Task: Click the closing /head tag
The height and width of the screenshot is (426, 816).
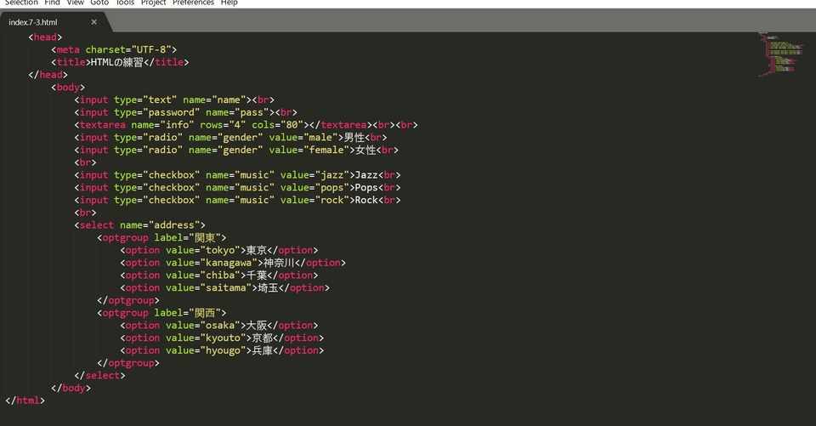Action: 48,75
